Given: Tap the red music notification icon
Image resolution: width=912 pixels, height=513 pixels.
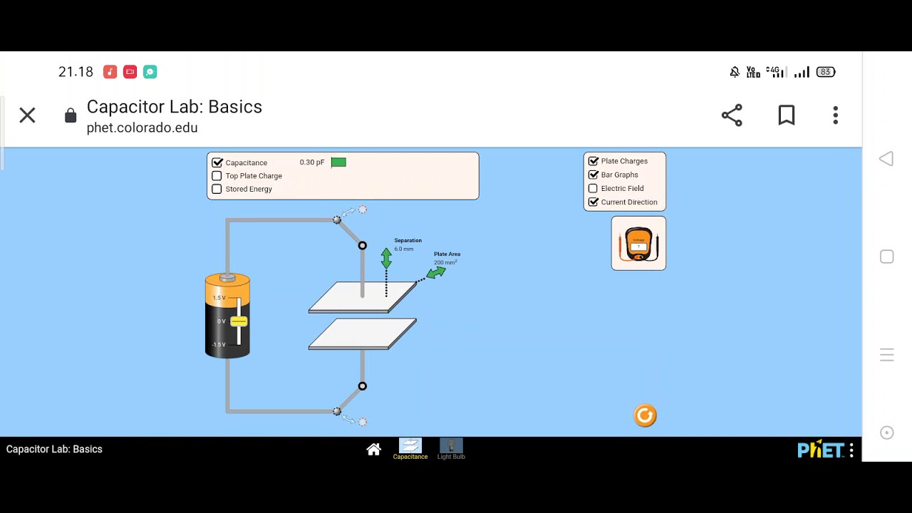Looking at the screenshot, I should [x=110, y=72].
